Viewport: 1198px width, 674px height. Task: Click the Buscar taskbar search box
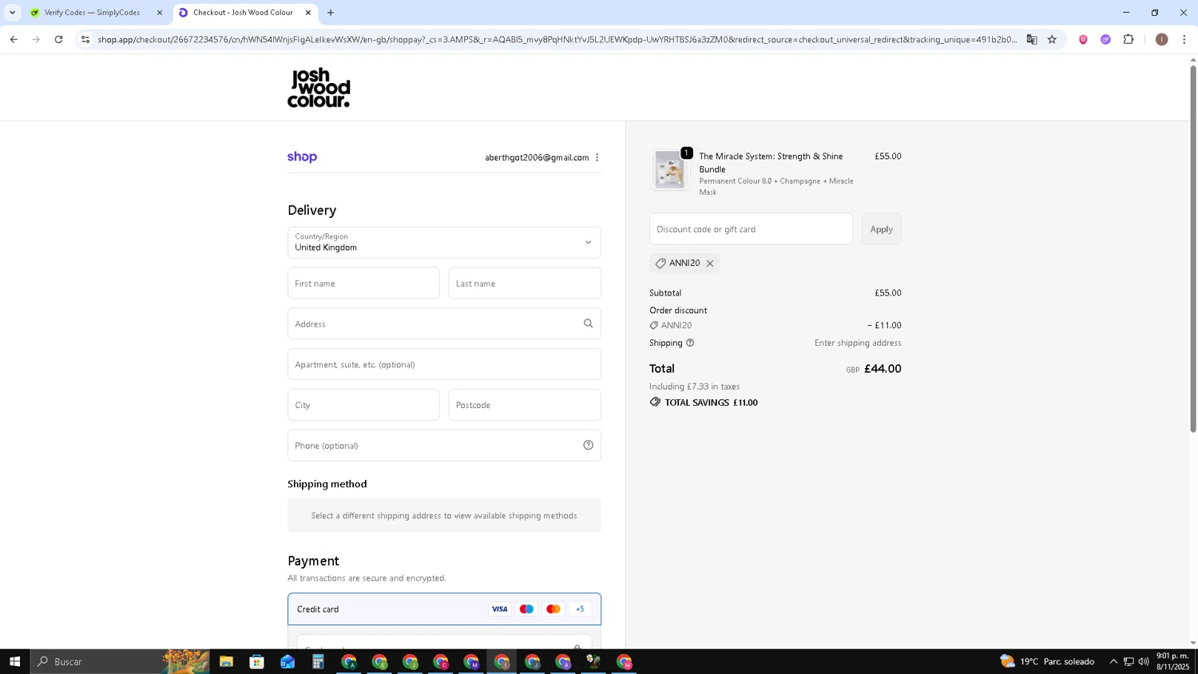point(120,661)
